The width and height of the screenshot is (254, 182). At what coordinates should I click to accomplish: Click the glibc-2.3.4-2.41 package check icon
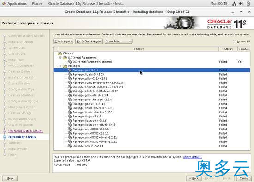click(x=70, y=78)
